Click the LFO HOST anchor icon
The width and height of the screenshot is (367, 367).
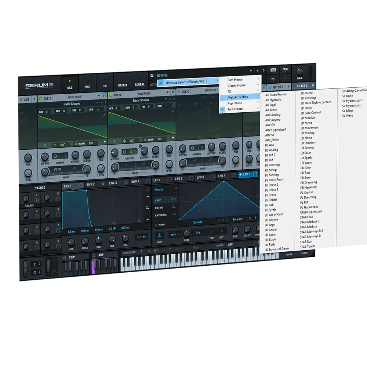click(x=160, y=235)
